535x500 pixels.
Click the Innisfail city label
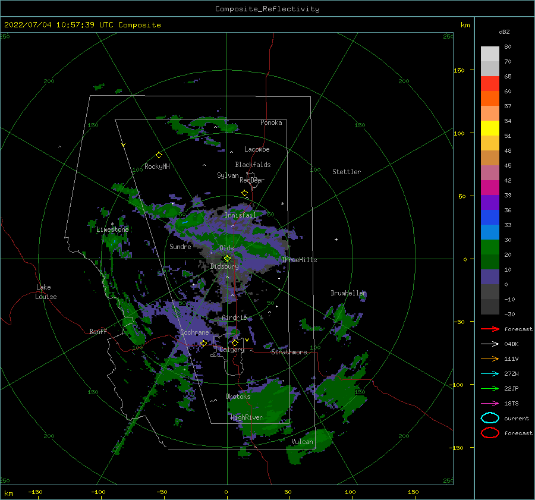(x=240, y=215)
